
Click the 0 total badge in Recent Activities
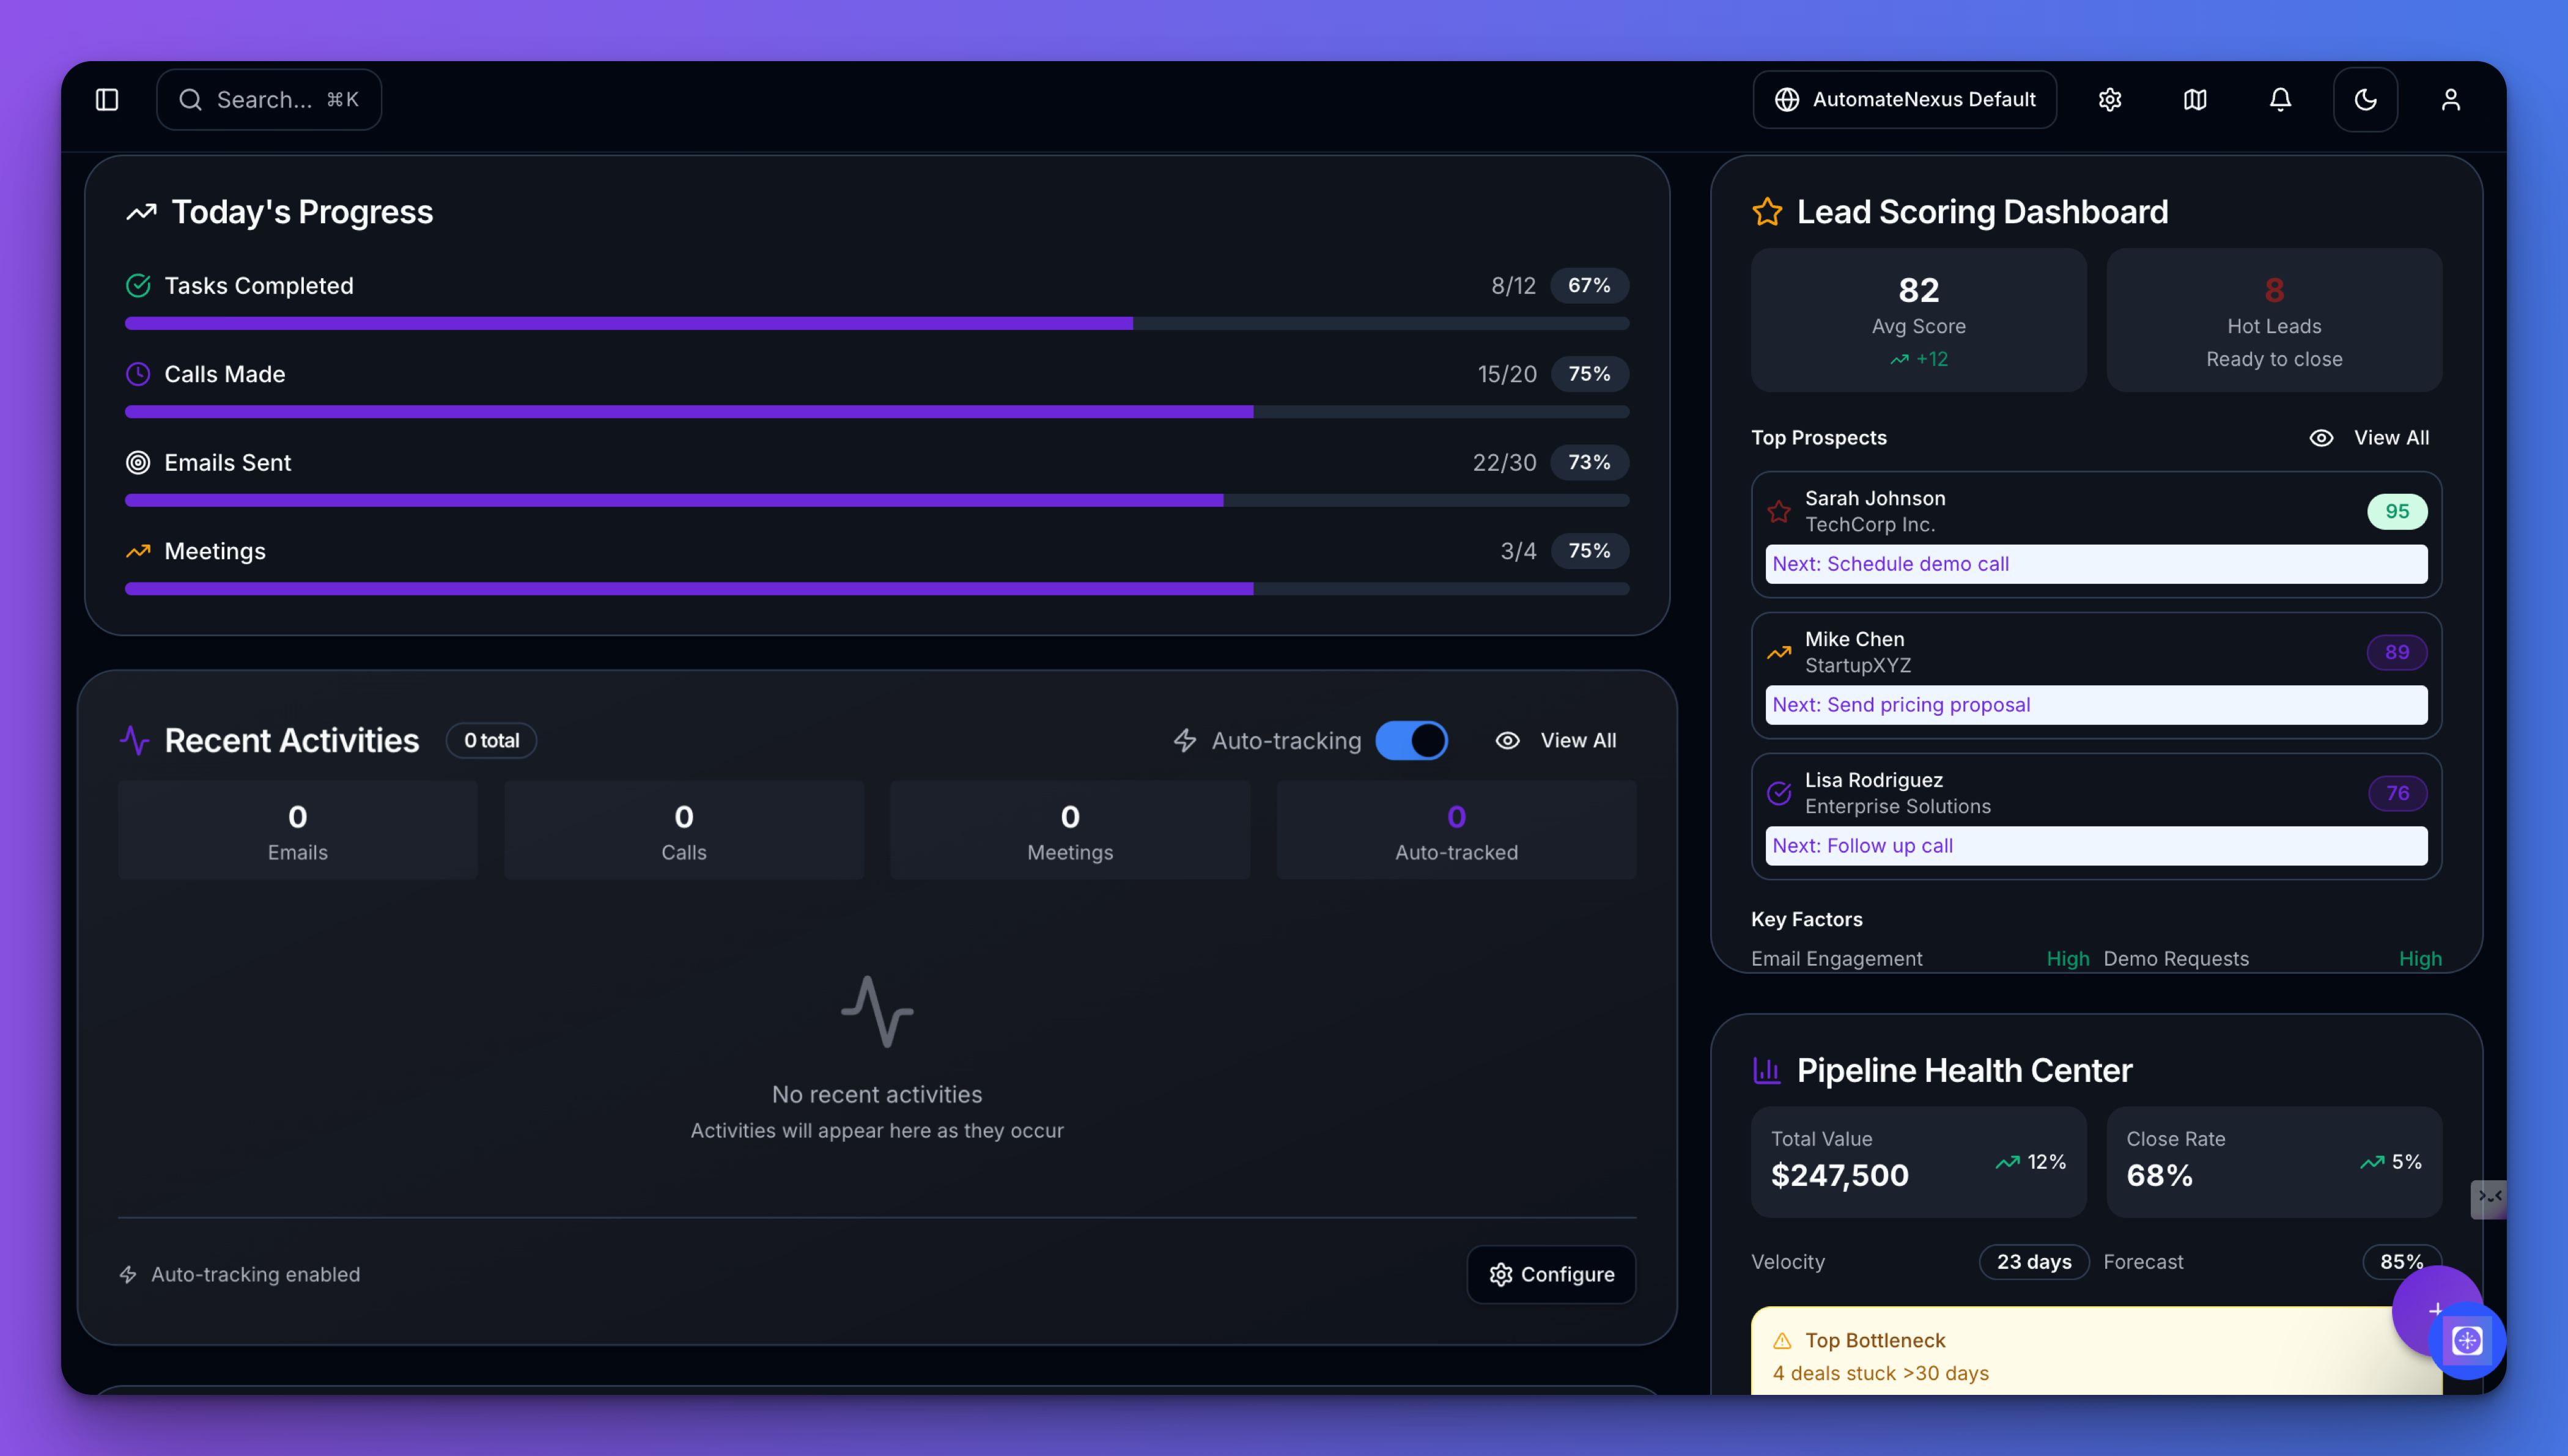[491, 740]
